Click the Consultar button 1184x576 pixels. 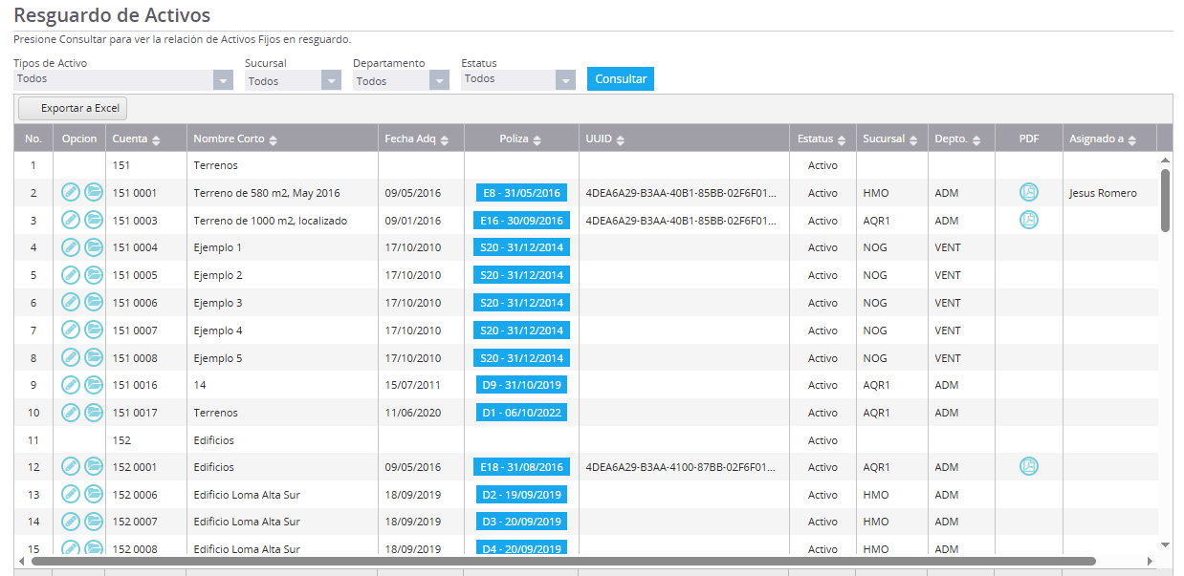(x=621, y=78)
